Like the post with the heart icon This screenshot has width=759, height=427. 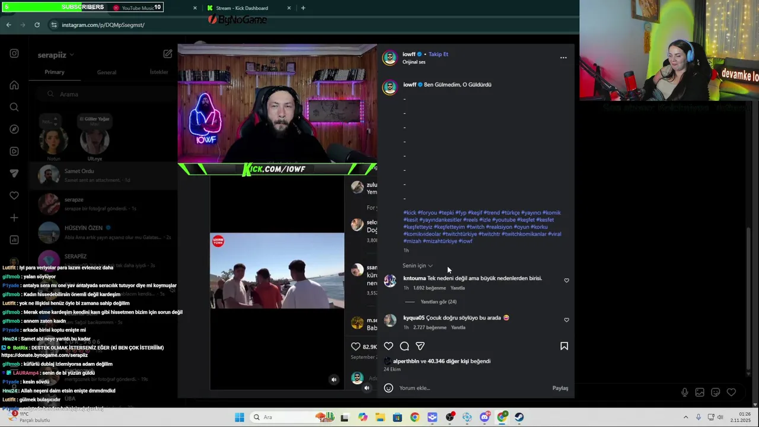[x=388, y=346]
